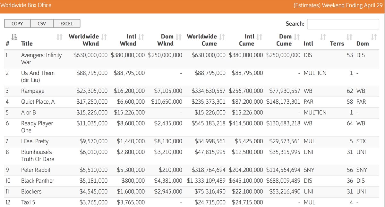Sort by Dom distributor arrows icon
This screenshot has width=385, height=207.
pyautogui.click(x=374, y=37)
